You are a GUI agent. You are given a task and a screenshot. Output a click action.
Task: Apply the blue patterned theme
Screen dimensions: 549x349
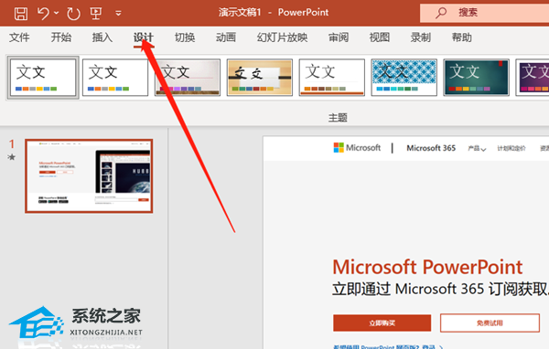coord(404,78)
